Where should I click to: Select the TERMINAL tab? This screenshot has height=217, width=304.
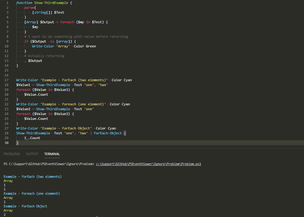(x=52, y=154)
